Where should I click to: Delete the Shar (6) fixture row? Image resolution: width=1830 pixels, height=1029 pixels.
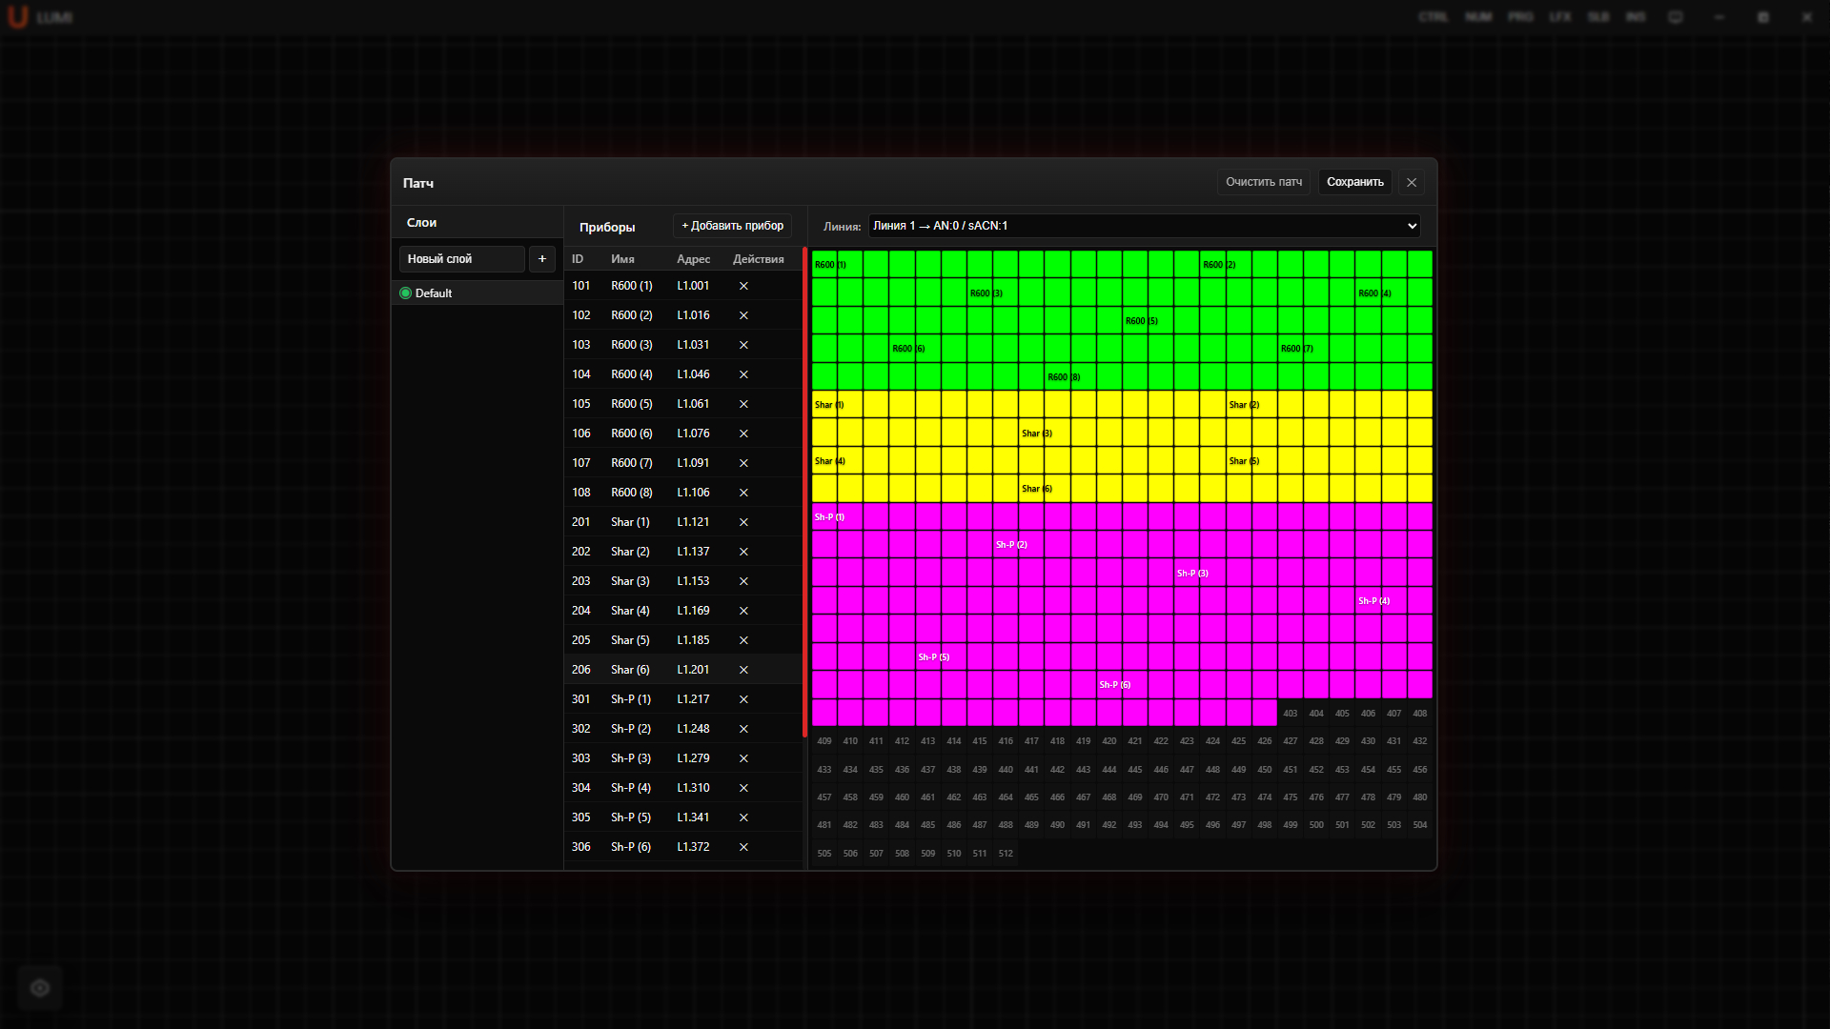coord(743,670)
